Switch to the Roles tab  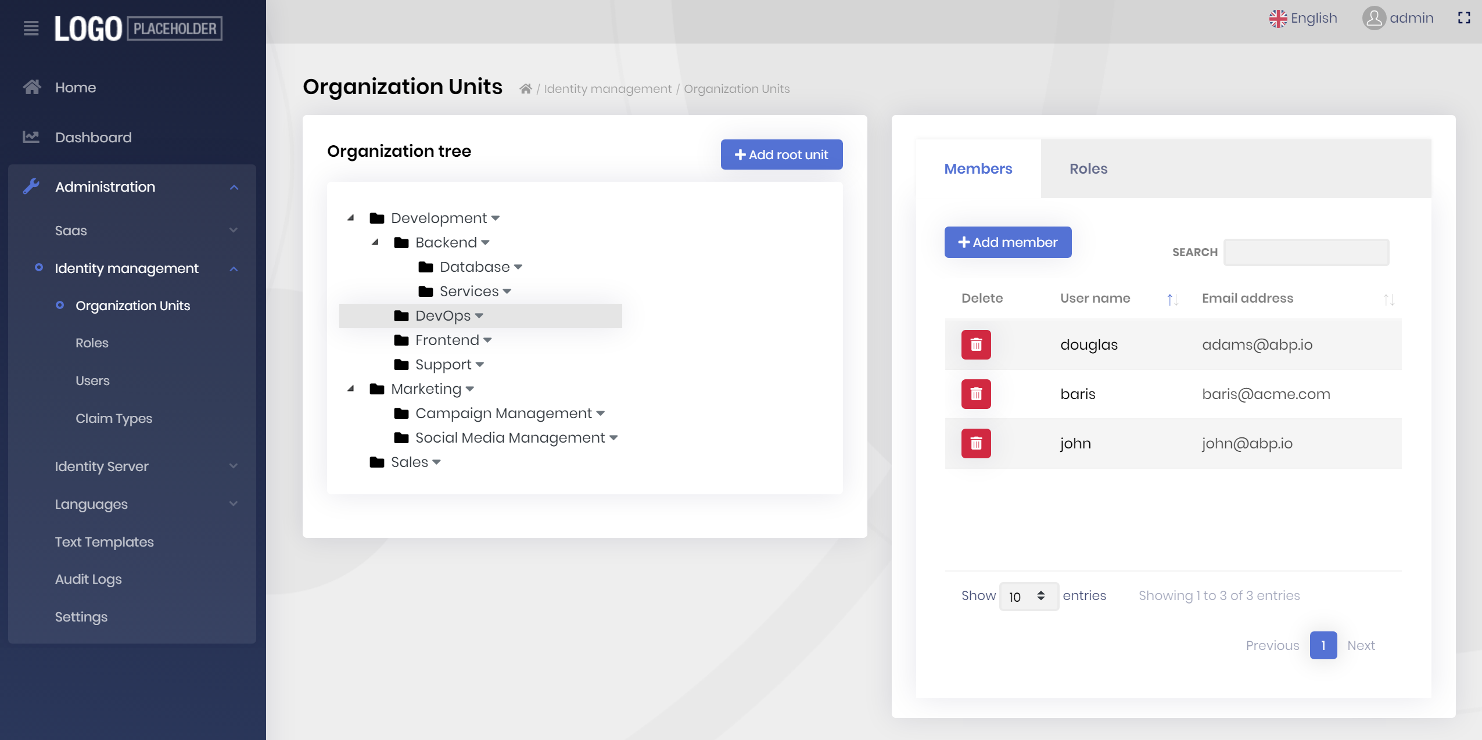(x=1088, y=168)
